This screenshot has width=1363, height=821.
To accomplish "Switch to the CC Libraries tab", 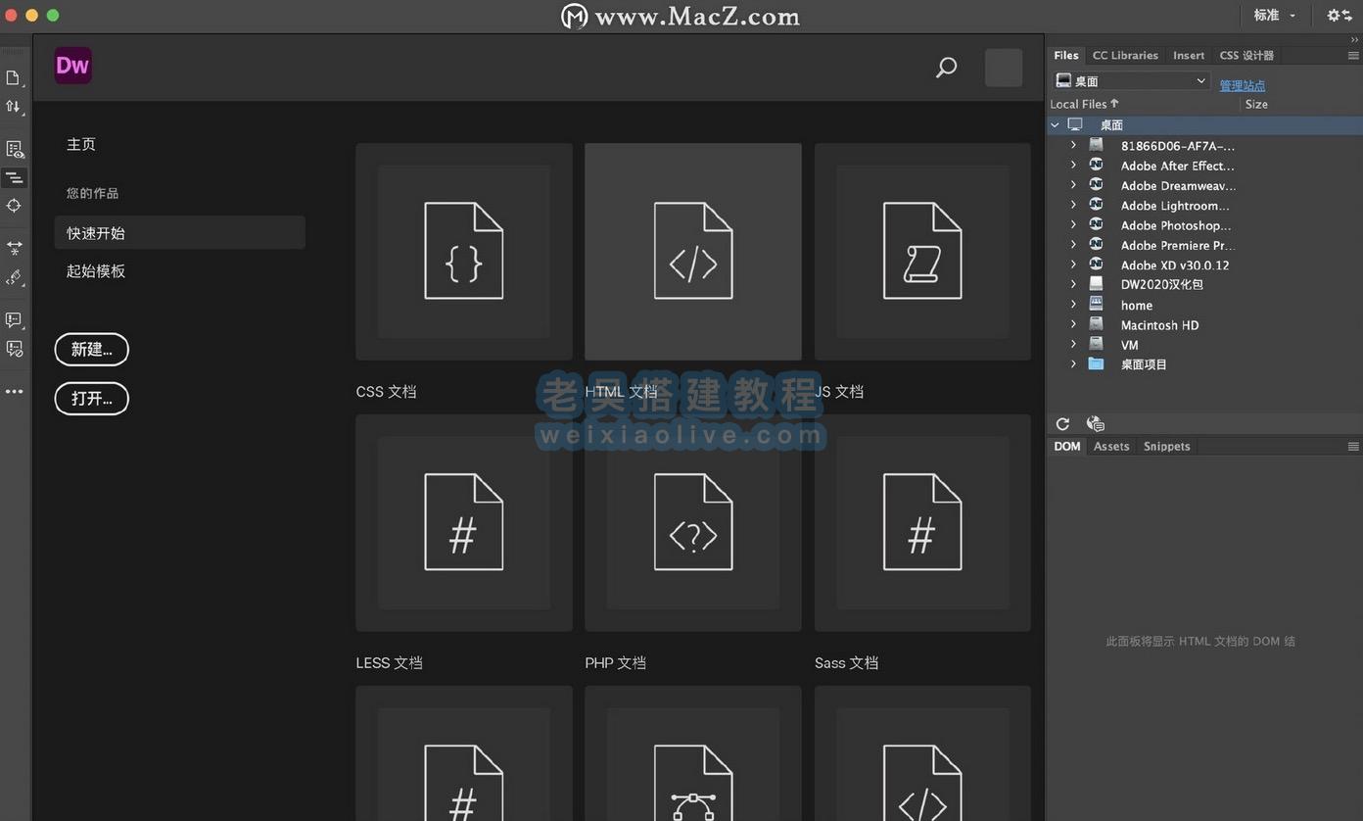I will [x=1124, y=56].
